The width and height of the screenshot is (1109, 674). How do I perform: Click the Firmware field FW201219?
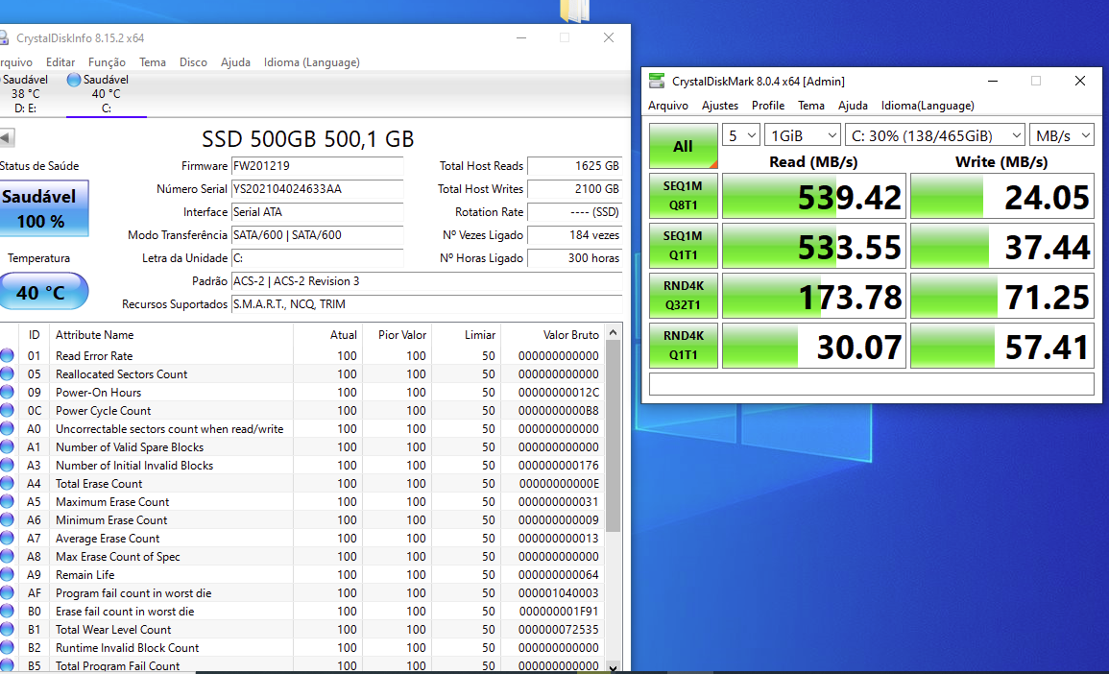click(317, 166)
